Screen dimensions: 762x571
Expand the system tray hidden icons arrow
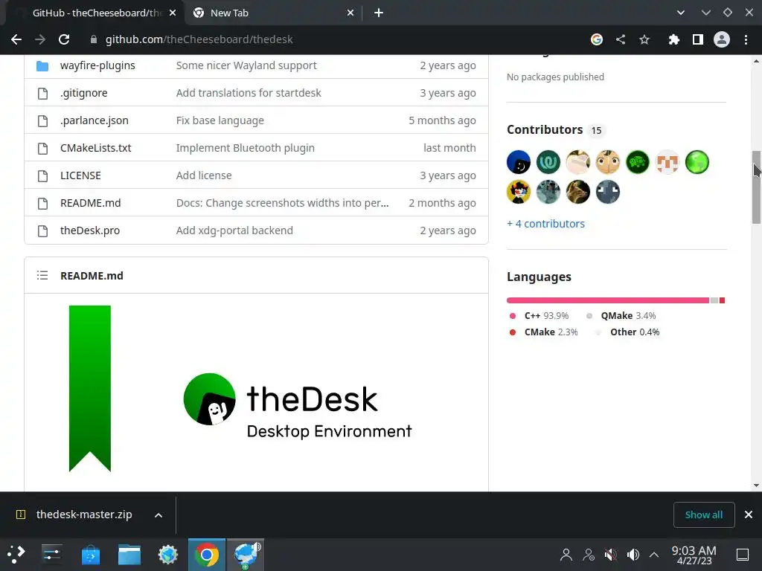654,555
